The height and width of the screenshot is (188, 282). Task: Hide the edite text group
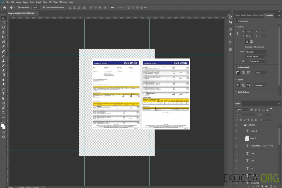(x=237, y=125)
